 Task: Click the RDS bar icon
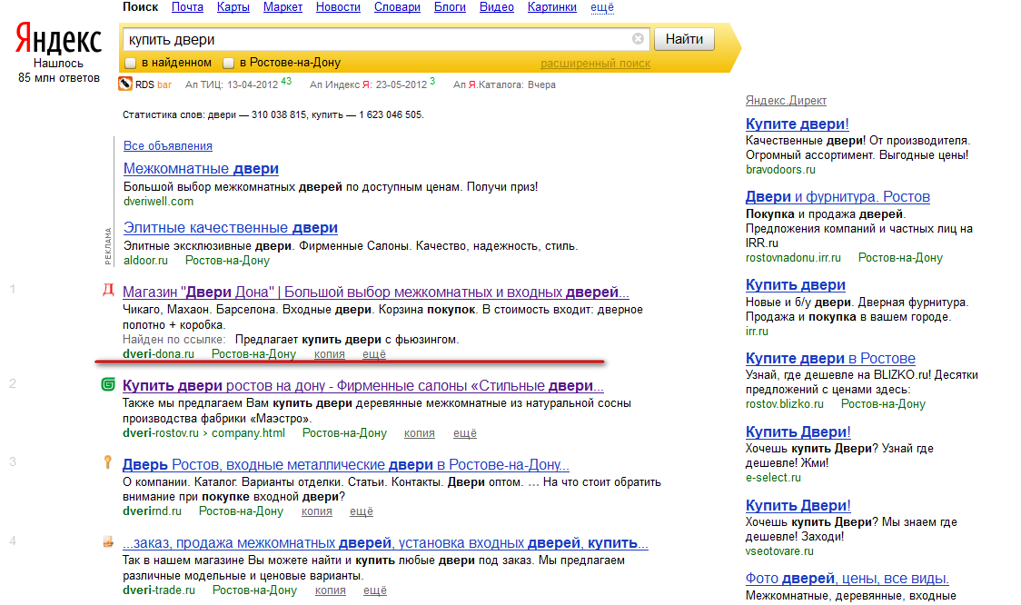125,84
